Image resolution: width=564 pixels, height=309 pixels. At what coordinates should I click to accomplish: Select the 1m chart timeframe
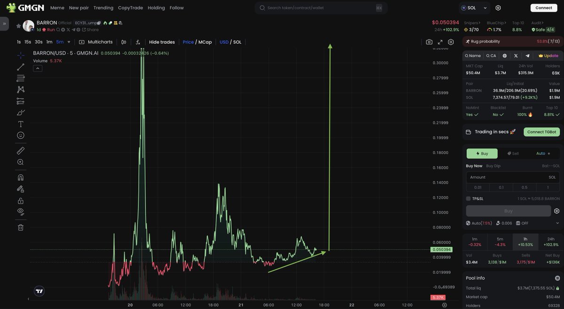pyautogui.click(x=49, y=42)
